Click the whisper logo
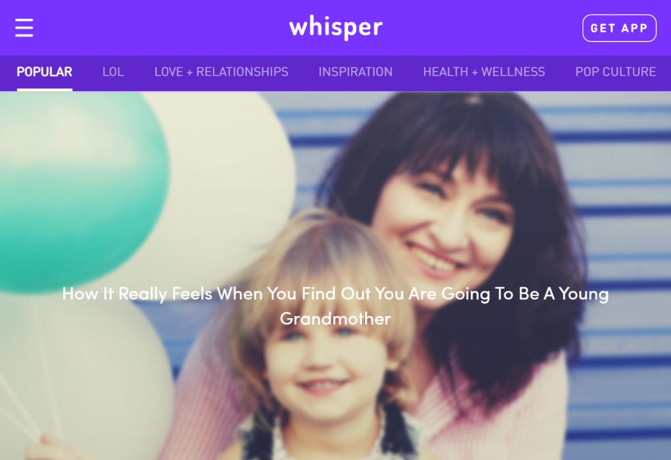The image size is (671, 460). [336, 28]
